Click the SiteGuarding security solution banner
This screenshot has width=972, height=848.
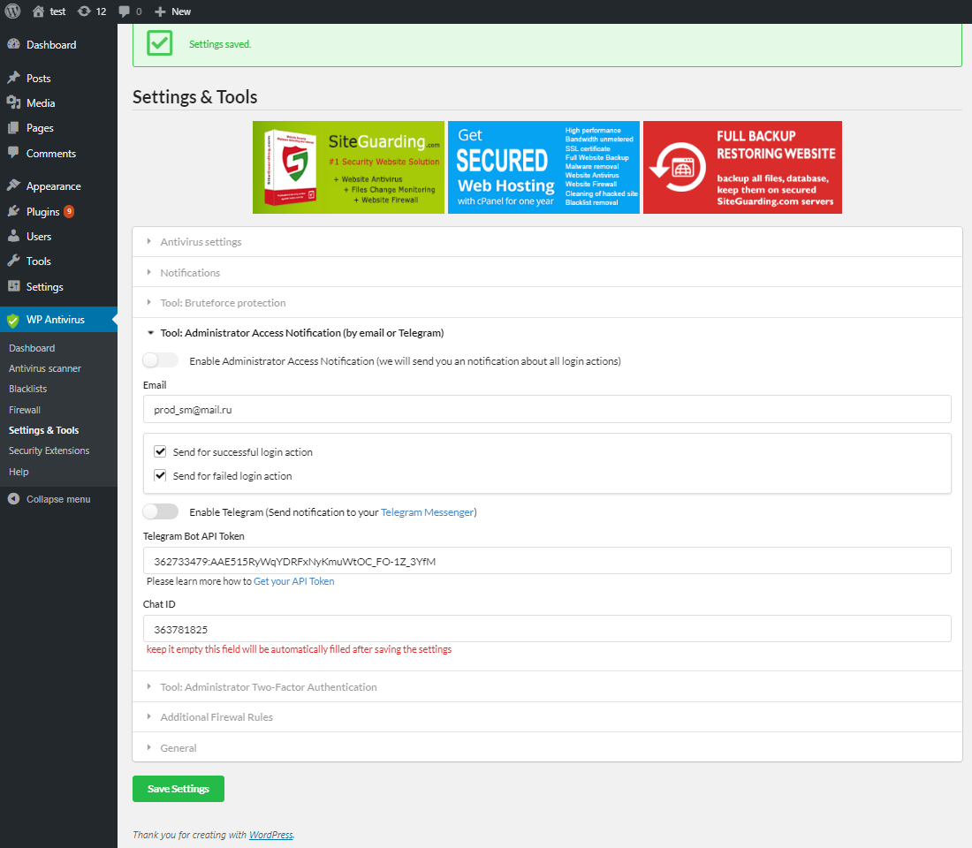pos(348,167)
